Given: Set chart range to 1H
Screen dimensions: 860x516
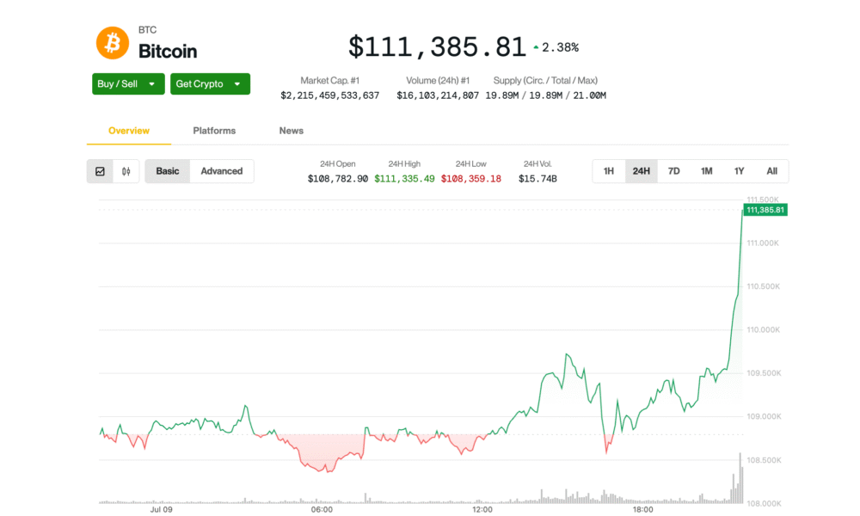Looking at the screenshot, I should click(x=609, y=171).
